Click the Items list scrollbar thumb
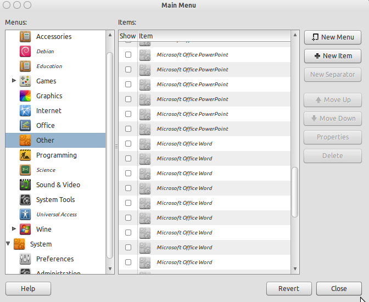This screenshot has height=302, width=369. pos(295,192)
